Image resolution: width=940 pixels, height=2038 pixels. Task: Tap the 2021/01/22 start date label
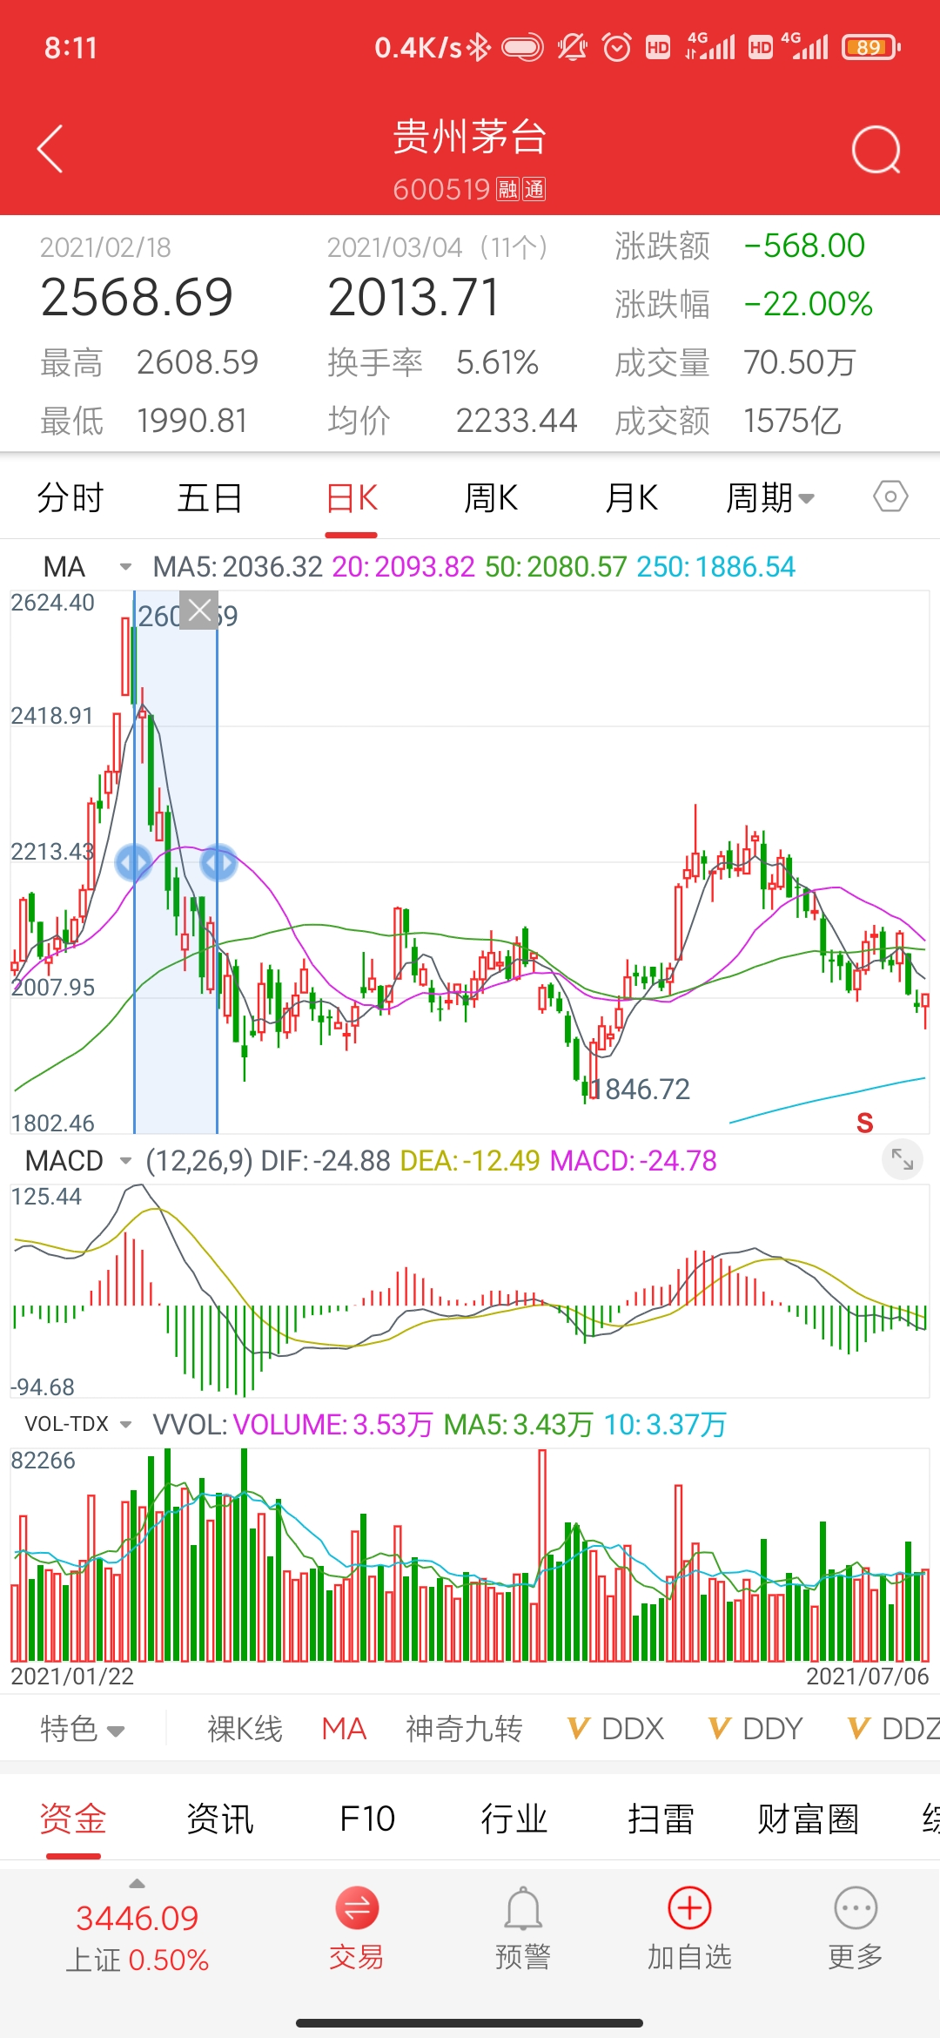pyautogui.click(x=72, y=1676)
